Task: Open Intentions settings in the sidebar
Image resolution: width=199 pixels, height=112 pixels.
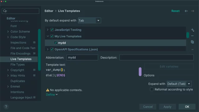Action: tap(17, 92)
